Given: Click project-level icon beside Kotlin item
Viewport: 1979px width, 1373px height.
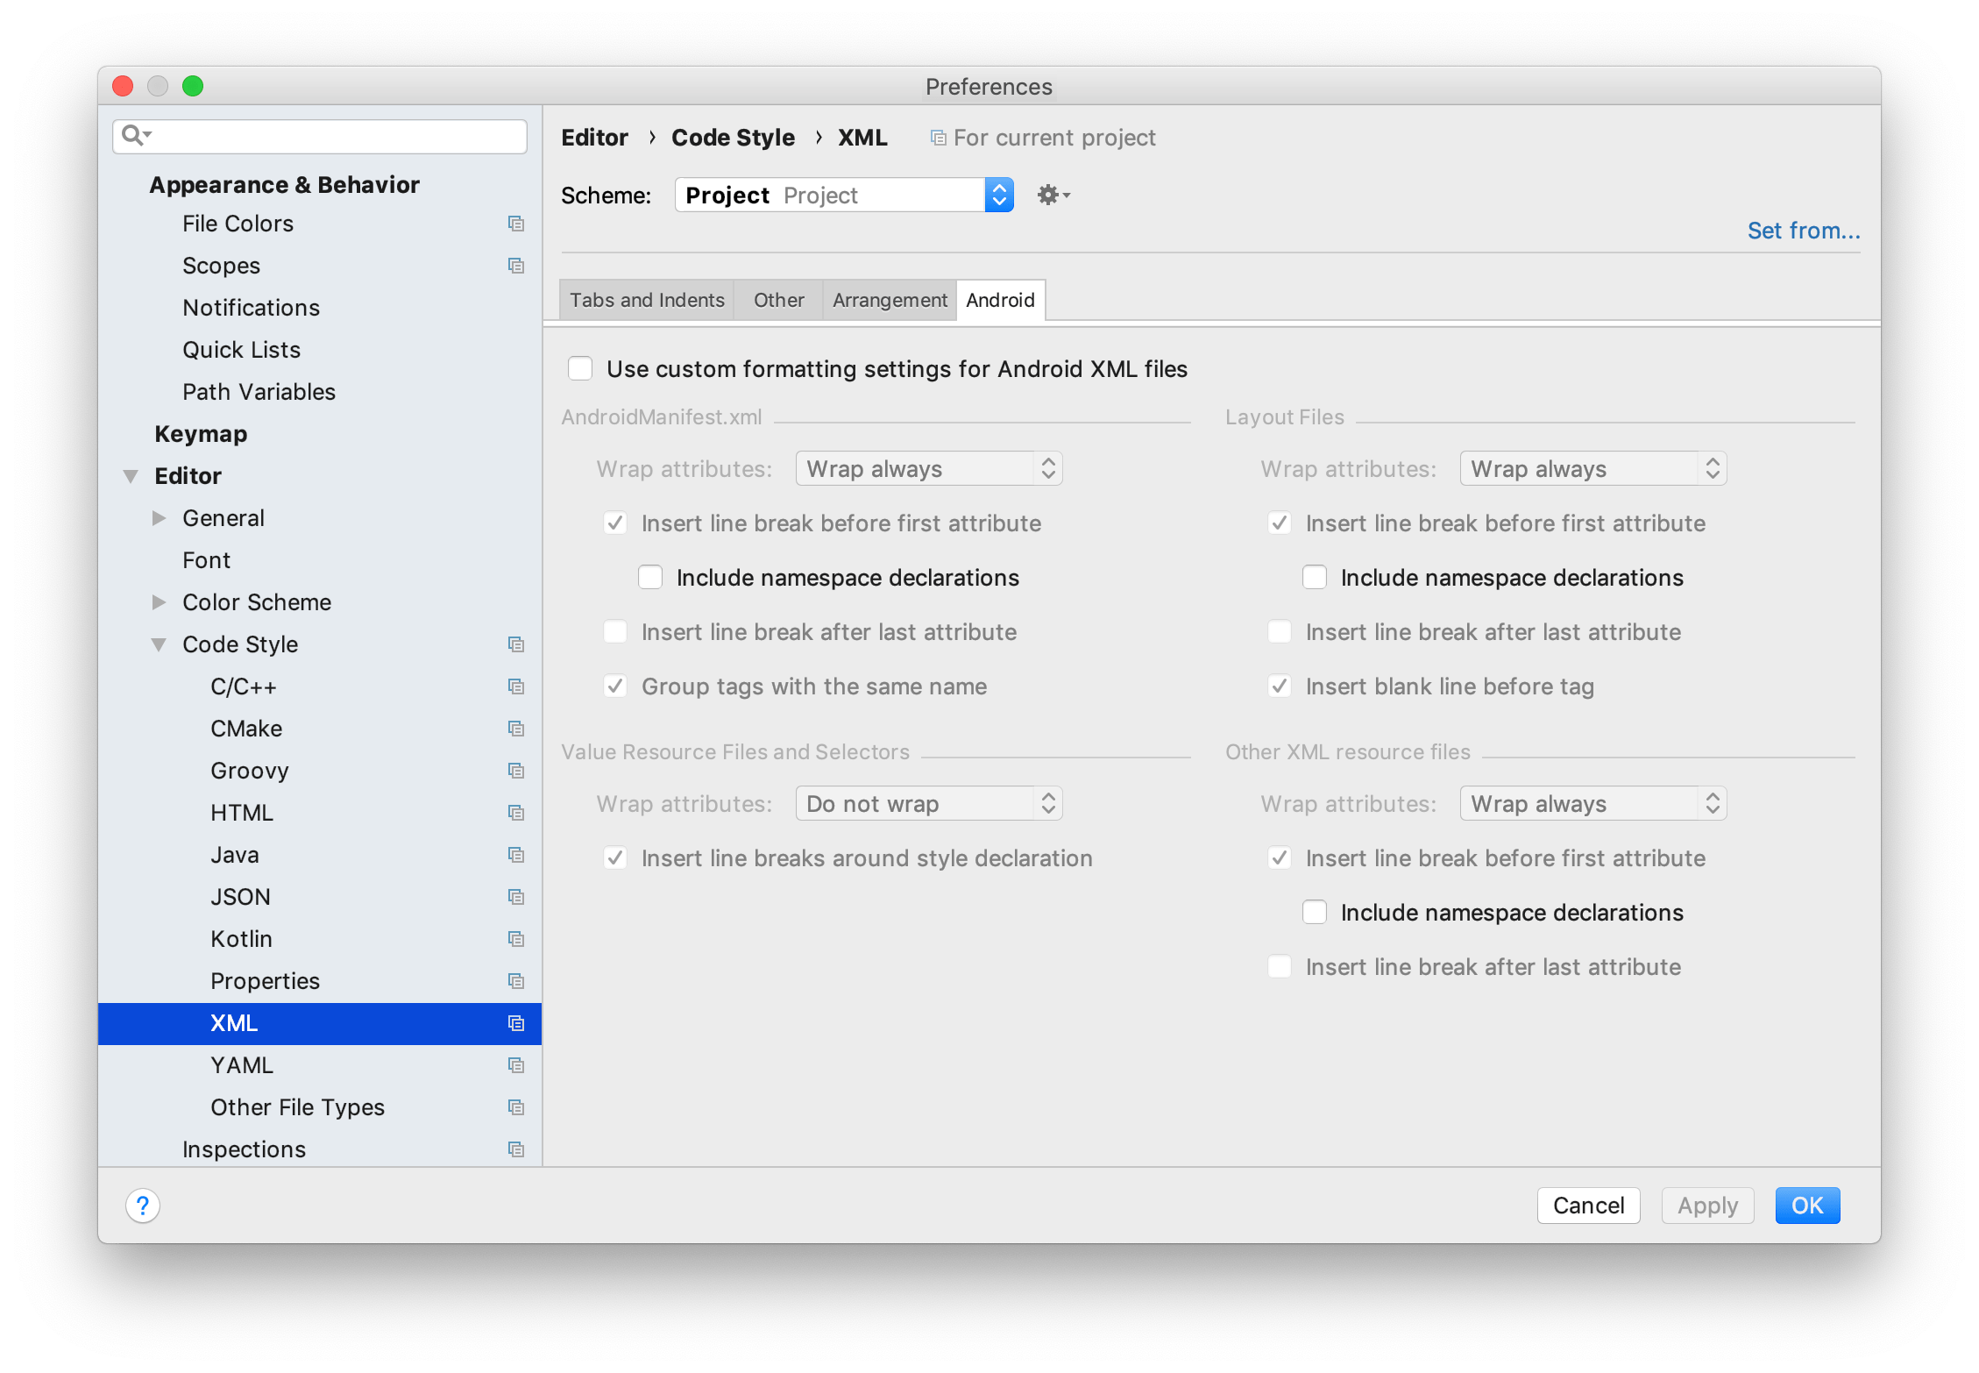Looking at the screenshot, I should pos(516,939).
